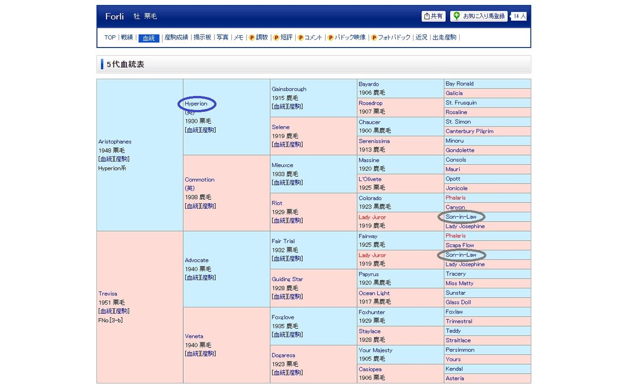The image size is (634, 387).
Task: Open the Commotion horse link
Action: (200, 180)
